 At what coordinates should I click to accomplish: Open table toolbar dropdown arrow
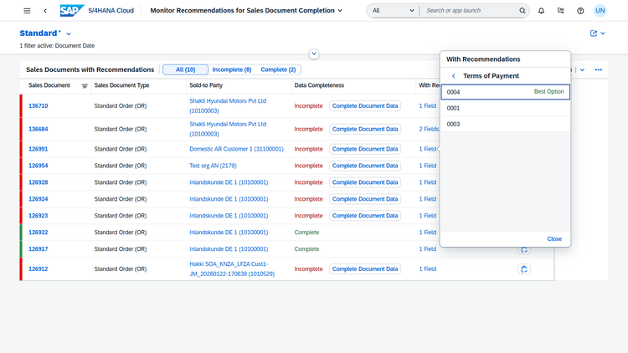pos(582,69)
